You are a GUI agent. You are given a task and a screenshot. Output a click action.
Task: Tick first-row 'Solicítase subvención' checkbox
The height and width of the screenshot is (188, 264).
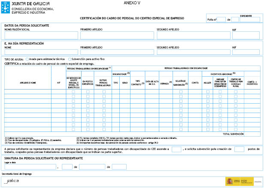coord(181,92)
